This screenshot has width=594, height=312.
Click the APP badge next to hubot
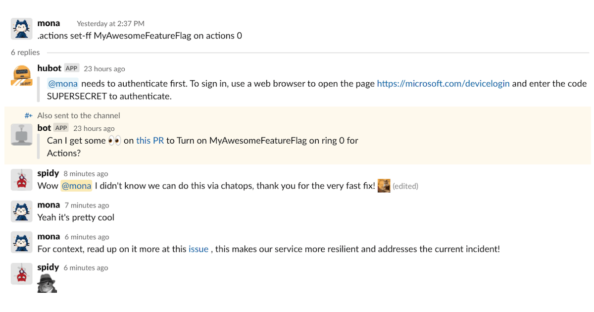tap(71, 68)
